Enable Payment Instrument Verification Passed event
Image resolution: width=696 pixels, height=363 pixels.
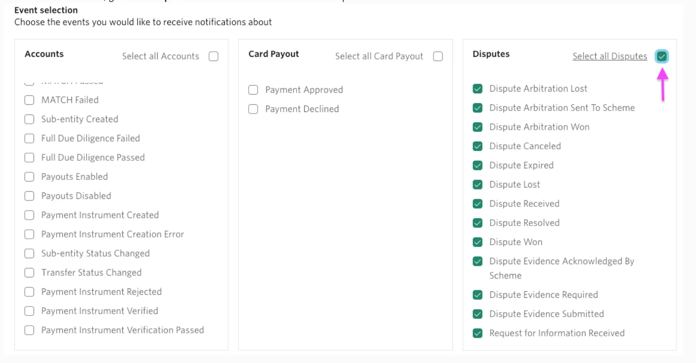29,330
